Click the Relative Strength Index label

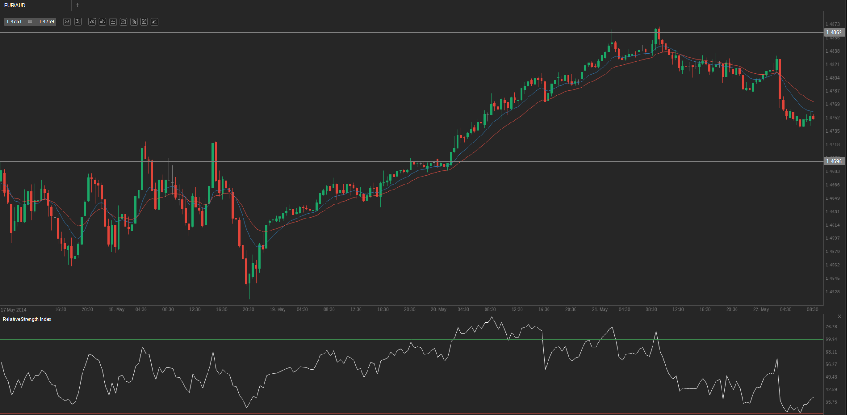tap(27, 319)
